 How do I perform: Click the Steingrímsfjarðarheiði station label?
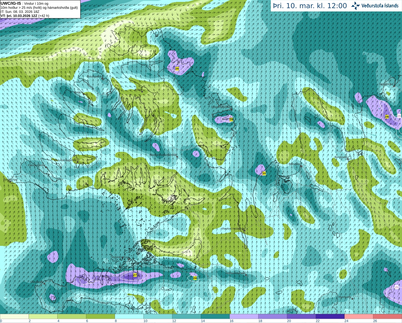coord(163,155)
